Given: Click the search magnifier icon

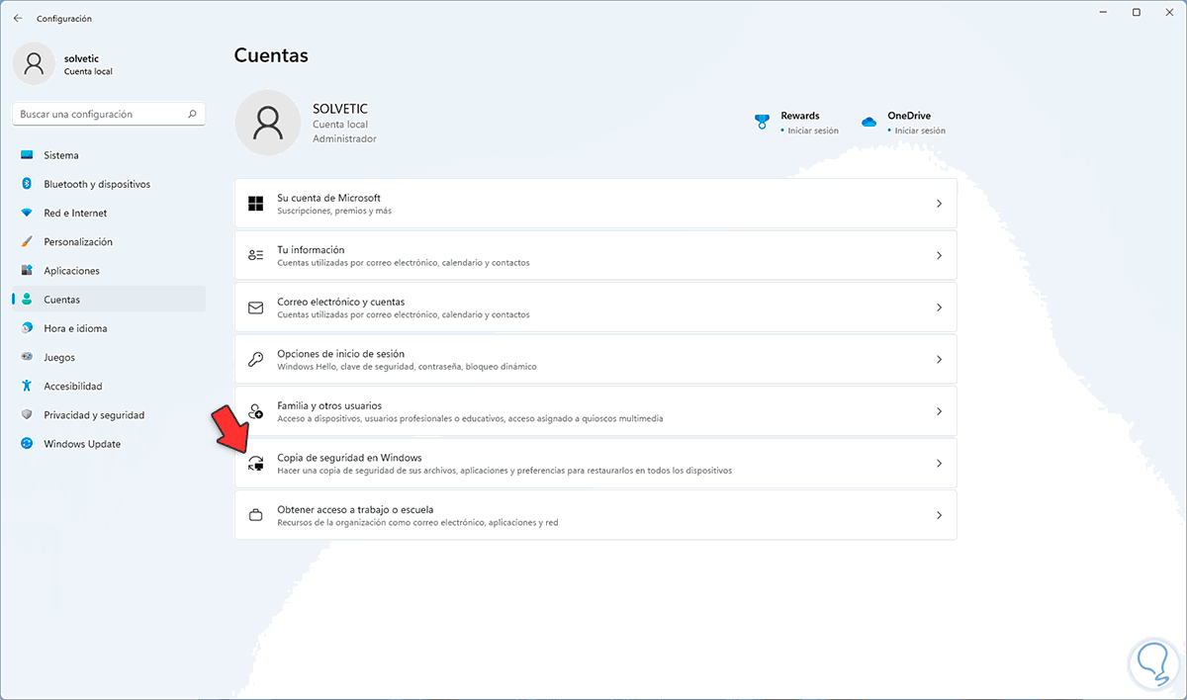Looking at the screenshot, I should (x=193, y=114).
